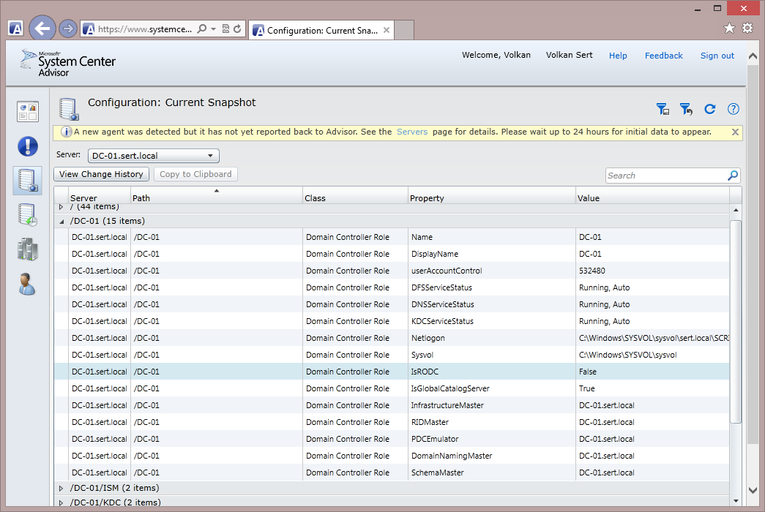
Task: Dismiss the new agent notification banner
Action: pyautogui.click(x=735, y=132)
